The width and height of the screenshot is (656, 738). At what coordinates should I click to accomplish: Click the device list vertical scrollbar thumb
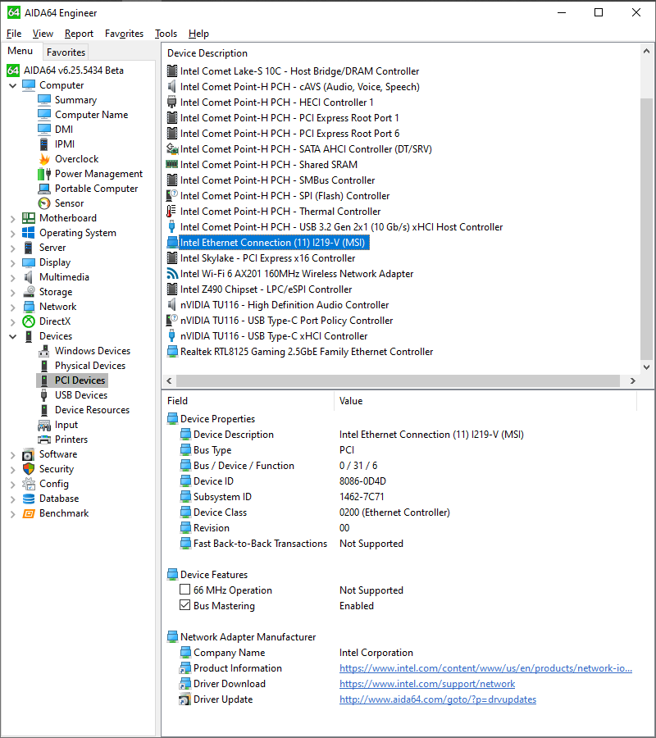pyautogui.click(x=646, y=228)
